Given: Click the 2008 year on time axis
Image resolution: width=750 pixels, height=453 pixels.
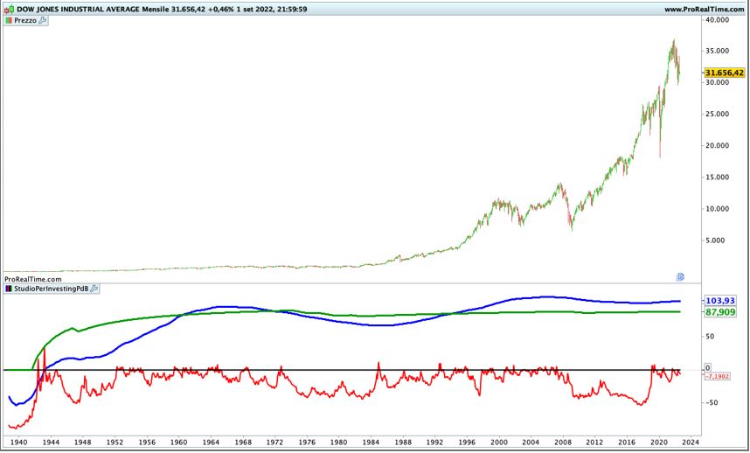Looking at the screenshot, I should pyautogui.click(x=563, y=443).
